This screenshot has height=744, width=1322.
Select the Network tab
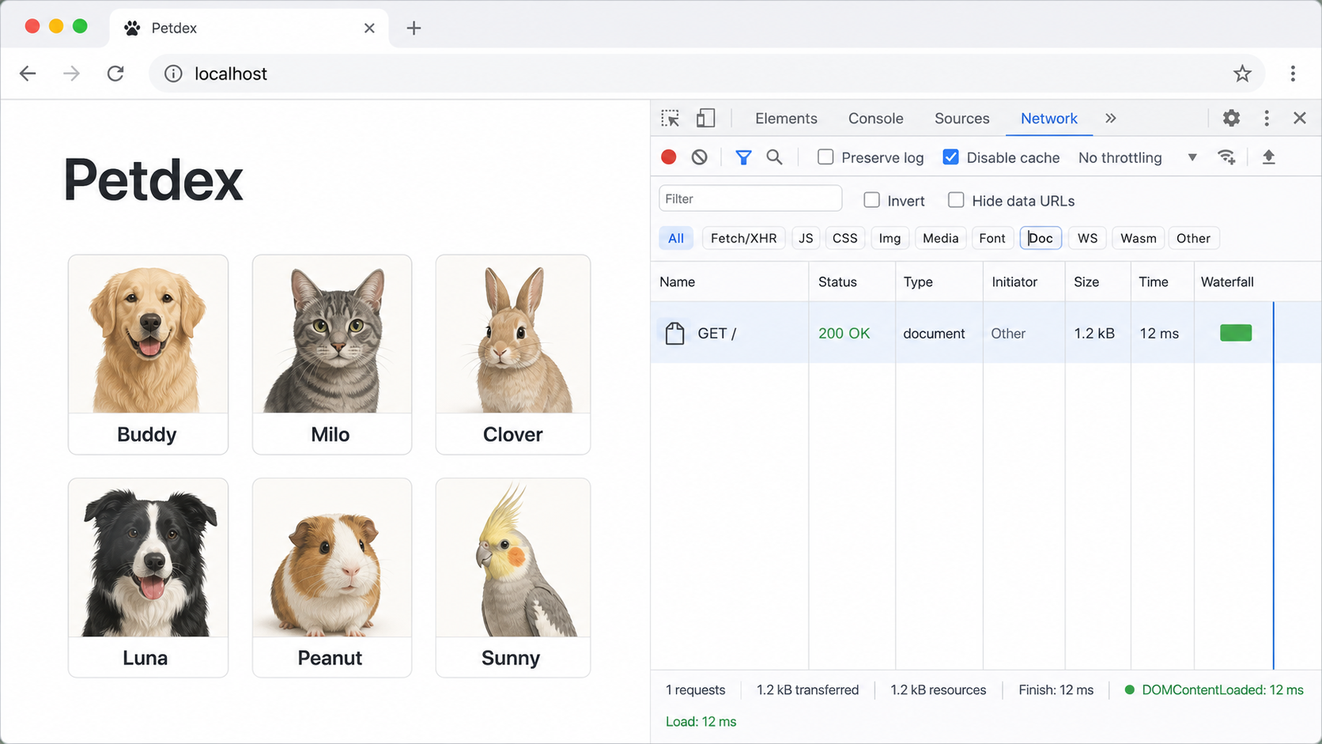point(1048,119)
